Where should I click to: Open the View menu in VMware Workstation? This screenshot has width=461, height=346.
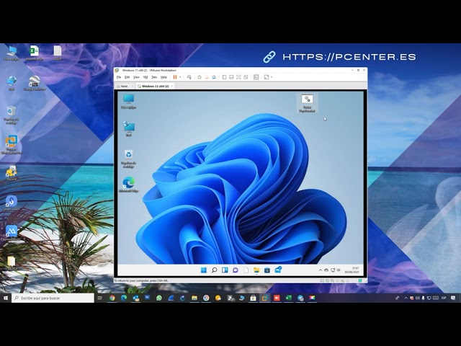pyautogui.click(x=136, y=77)
